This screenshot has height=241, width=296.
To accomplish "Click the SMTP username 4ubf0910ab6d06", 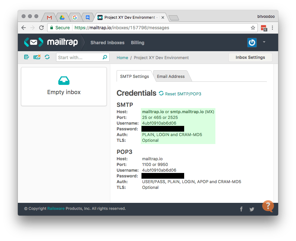I will (x=159, y=123).
